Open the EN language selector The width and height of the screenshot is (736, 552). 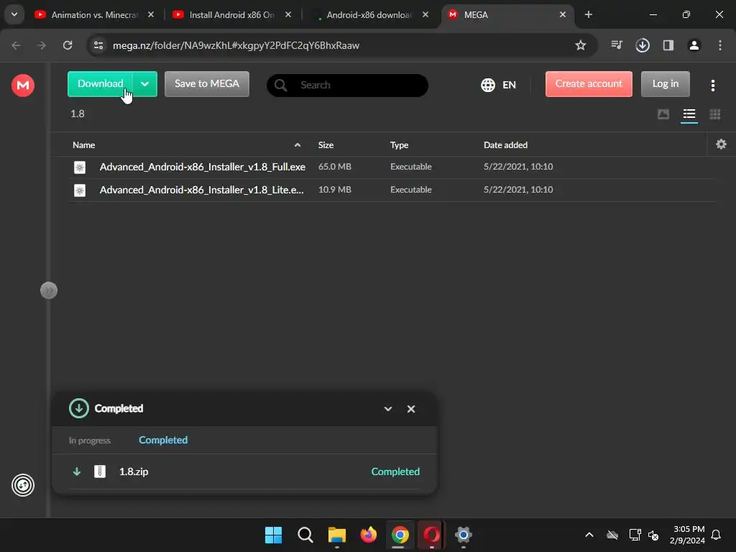click(499, 85)
